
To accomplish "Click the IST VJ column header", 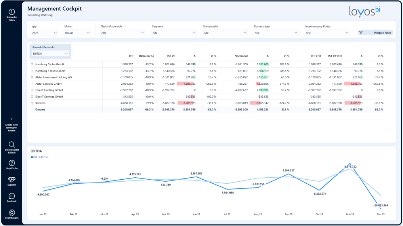I will (171, 56).
